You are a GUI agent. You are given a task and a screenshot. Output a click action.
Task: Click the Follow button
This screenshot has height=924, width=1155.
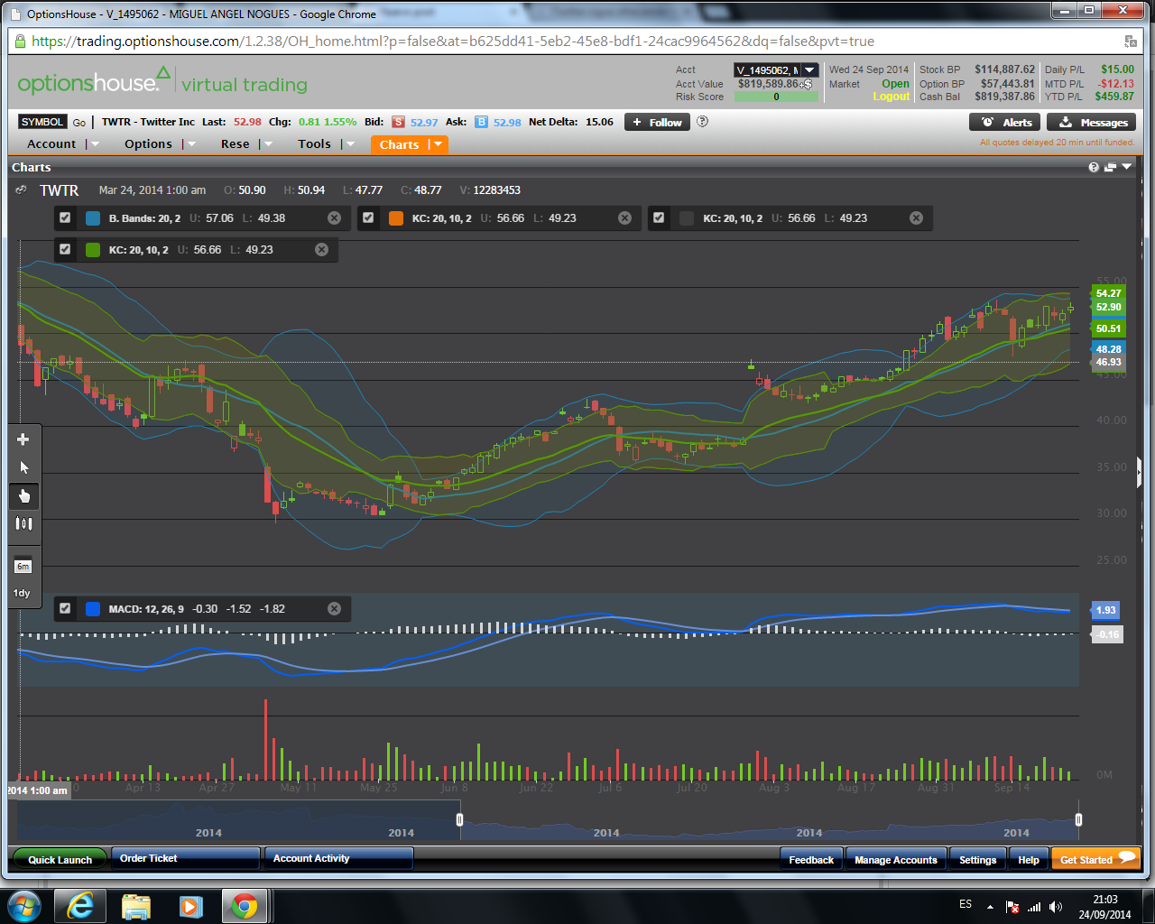(657, 122)
